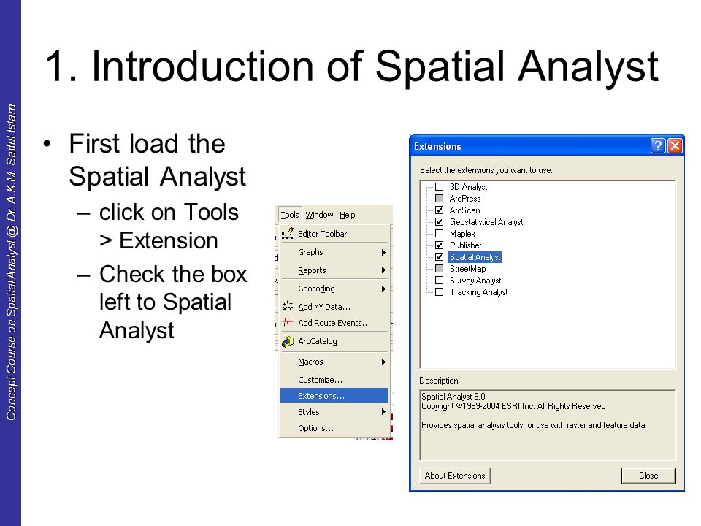Choose Add XY Data menu entry
Screen dimensions: 701x526
tap(334, 306)
